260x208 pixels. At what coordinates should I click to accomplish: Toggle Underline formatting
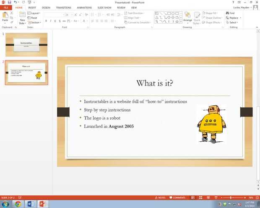tap(55, 21)
